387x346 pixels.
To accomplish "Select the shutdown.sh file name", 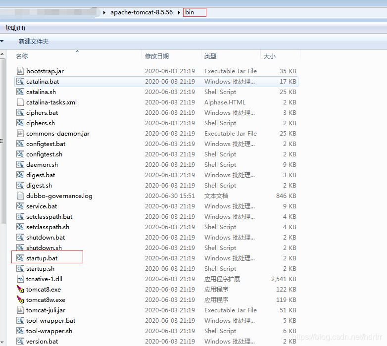I will click(x=44, y=248).
